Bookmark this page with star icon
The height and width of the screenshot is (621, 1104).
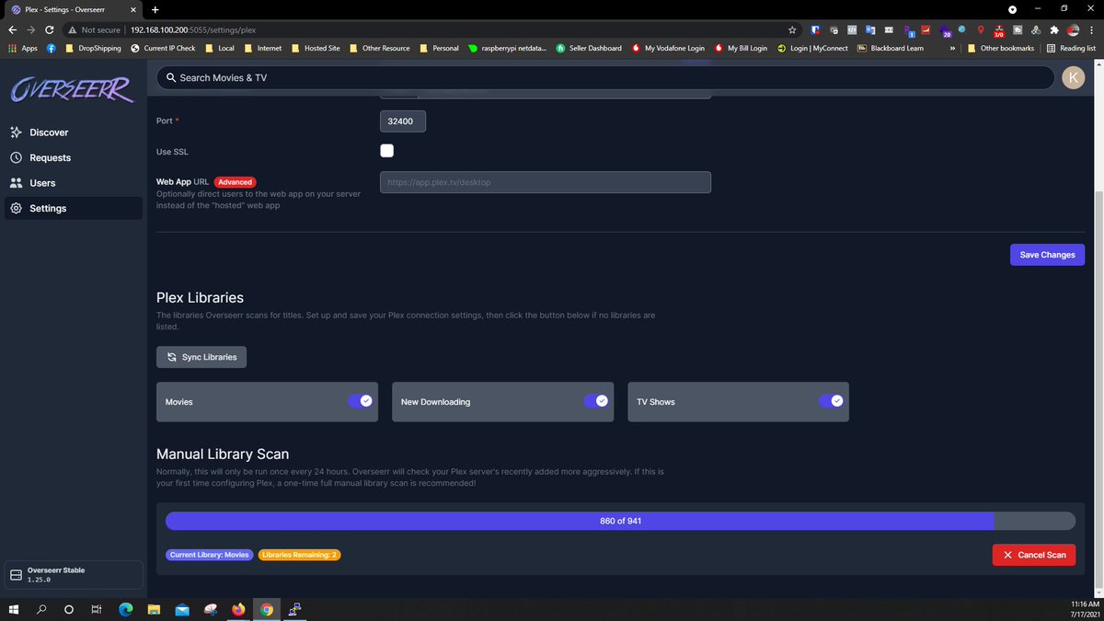[x=792, y=29]
